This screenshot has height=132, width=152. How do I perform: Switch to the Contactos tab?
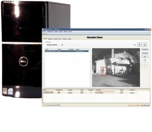click(65, 39)
